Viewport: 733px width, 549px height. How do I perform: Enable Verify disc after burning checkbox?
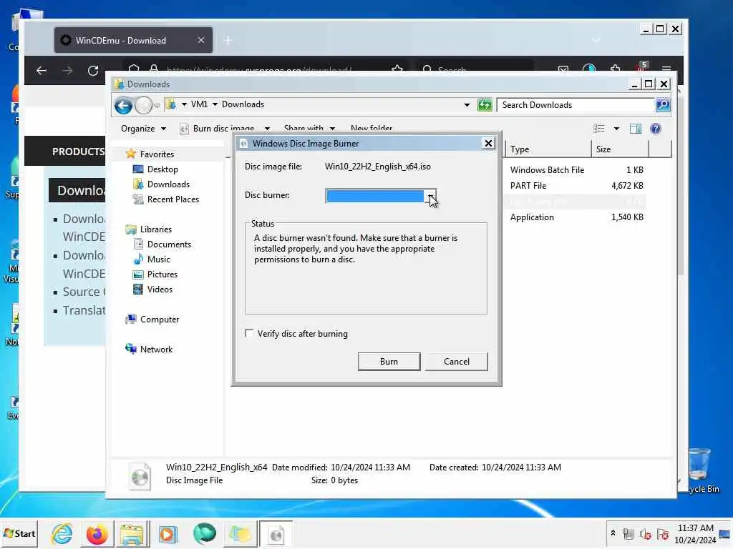click(x=249, y=333)
